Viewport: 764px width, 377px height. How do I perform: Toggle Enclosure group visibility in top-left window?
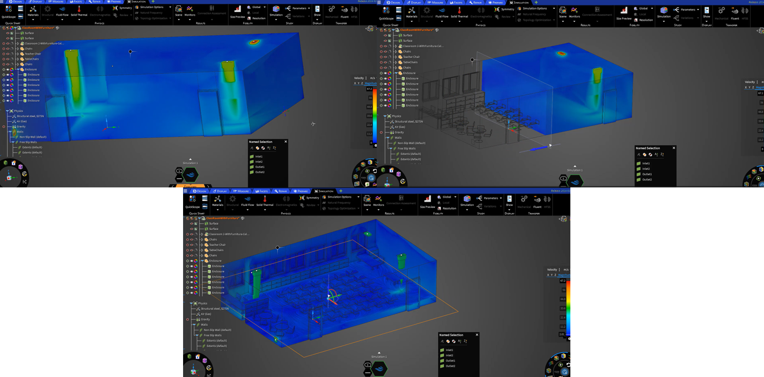(x=7, y=70)
